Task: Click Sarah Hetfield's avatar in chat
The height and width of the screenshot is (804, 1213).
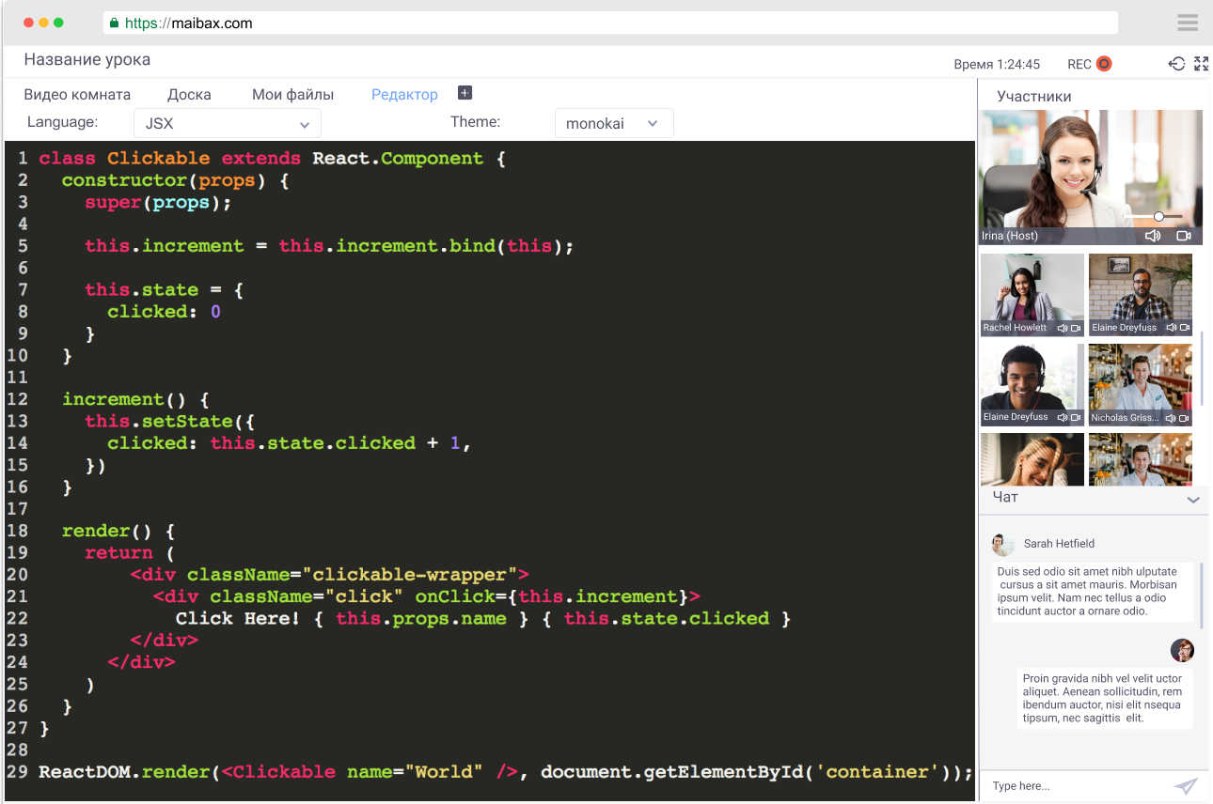Action: pos(1002,544)
